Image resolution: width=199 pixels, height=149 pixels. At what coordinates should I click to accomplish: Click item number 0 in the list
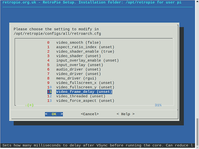pos(48,43)
